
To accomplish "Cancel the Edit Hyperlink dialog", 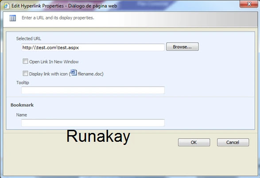I will click(x=233, y=142).
